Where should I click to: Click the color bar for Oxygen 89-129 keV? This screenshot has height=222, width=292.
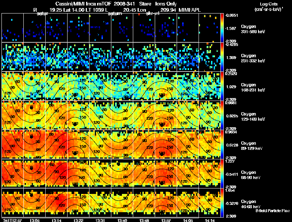point(222,145)
